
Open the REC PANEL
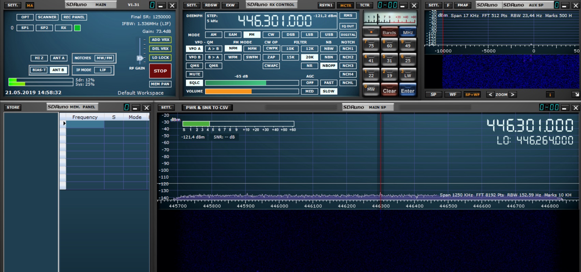(x=74, y=17)
